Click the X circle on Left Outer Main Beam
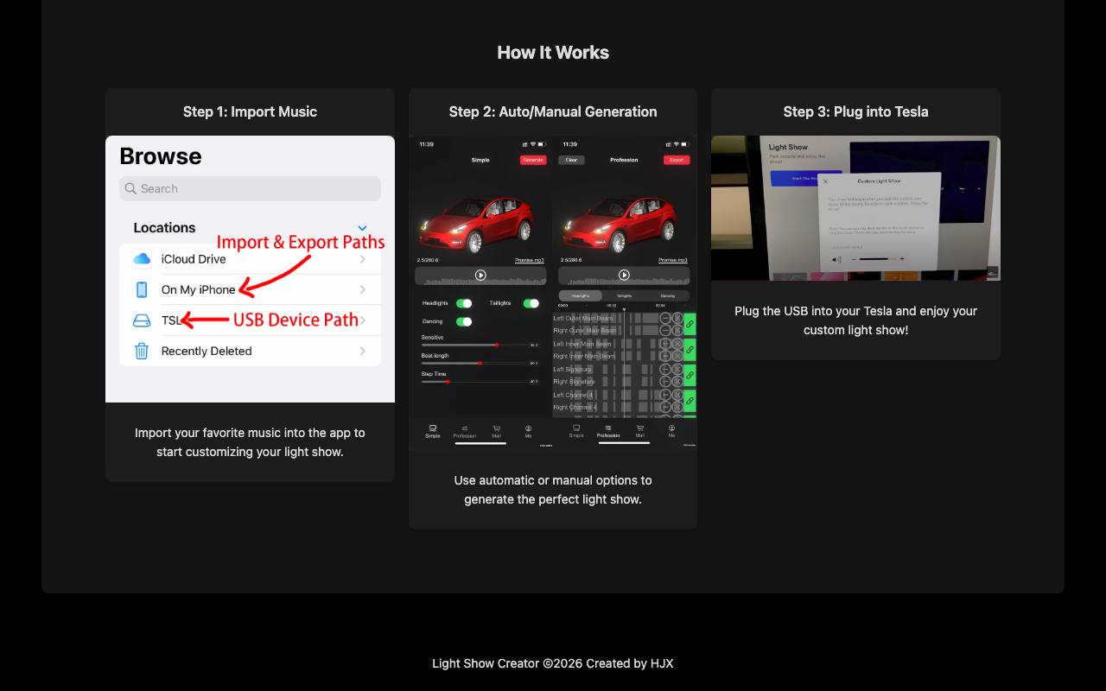 pos(677,319)
